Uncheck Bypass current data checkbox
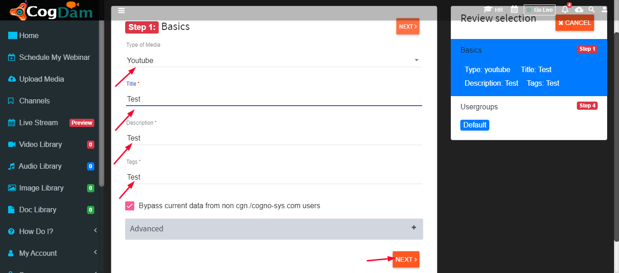Image resolution: width=619 pixels, height=273 pixels. (130, 205)
